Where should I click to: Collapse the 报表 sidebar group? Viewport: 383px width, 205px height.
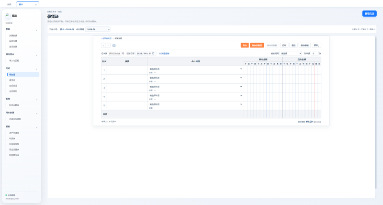pos(37,127)
